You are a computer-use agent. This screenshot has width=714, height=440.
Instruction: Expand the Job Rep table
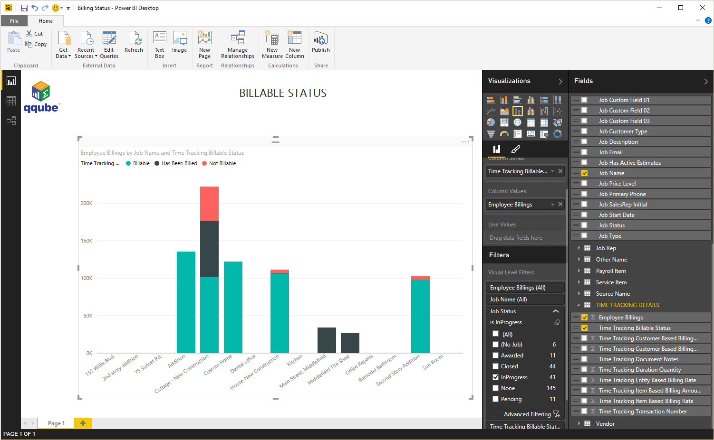tap(579, 248)
